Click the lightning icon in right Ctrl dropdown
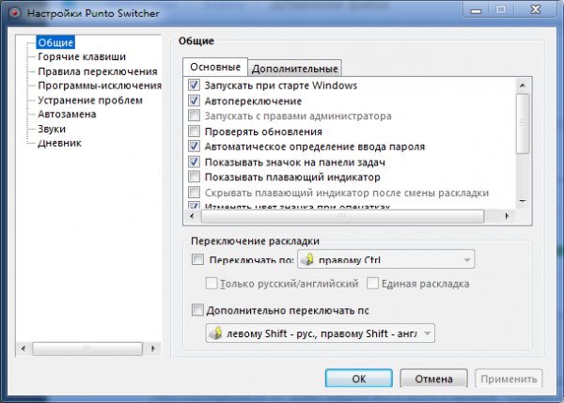 307,259
